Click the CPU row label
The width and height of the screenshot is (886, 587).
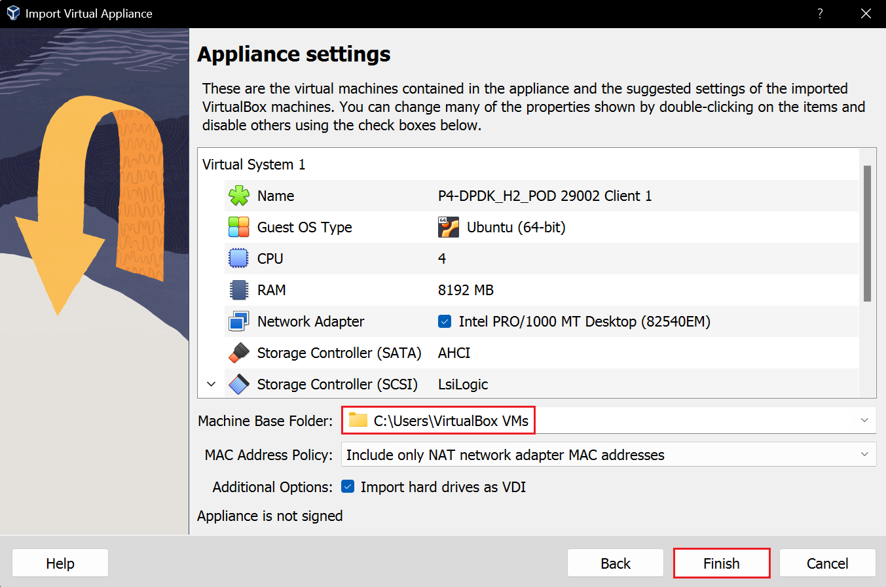click(x=270, y=258)
